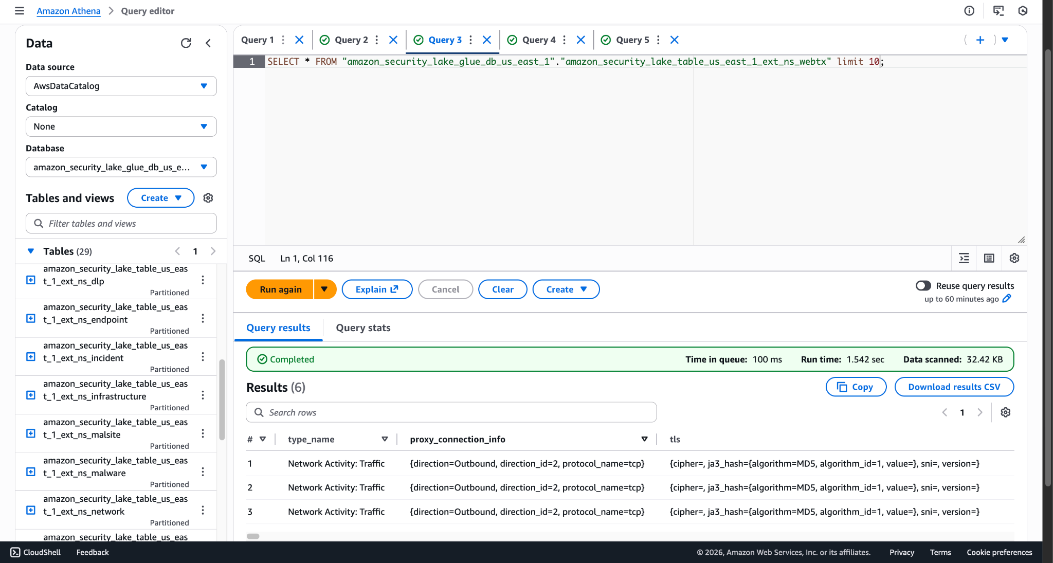Go to Amazon Athena breadcrumb link
Viewport: 1053px width, 563px height.
[68, 11]
